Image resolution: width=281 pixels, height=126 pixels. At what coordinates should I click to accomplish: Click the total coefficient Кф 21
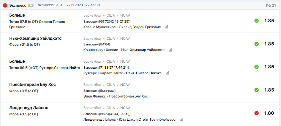271,6
